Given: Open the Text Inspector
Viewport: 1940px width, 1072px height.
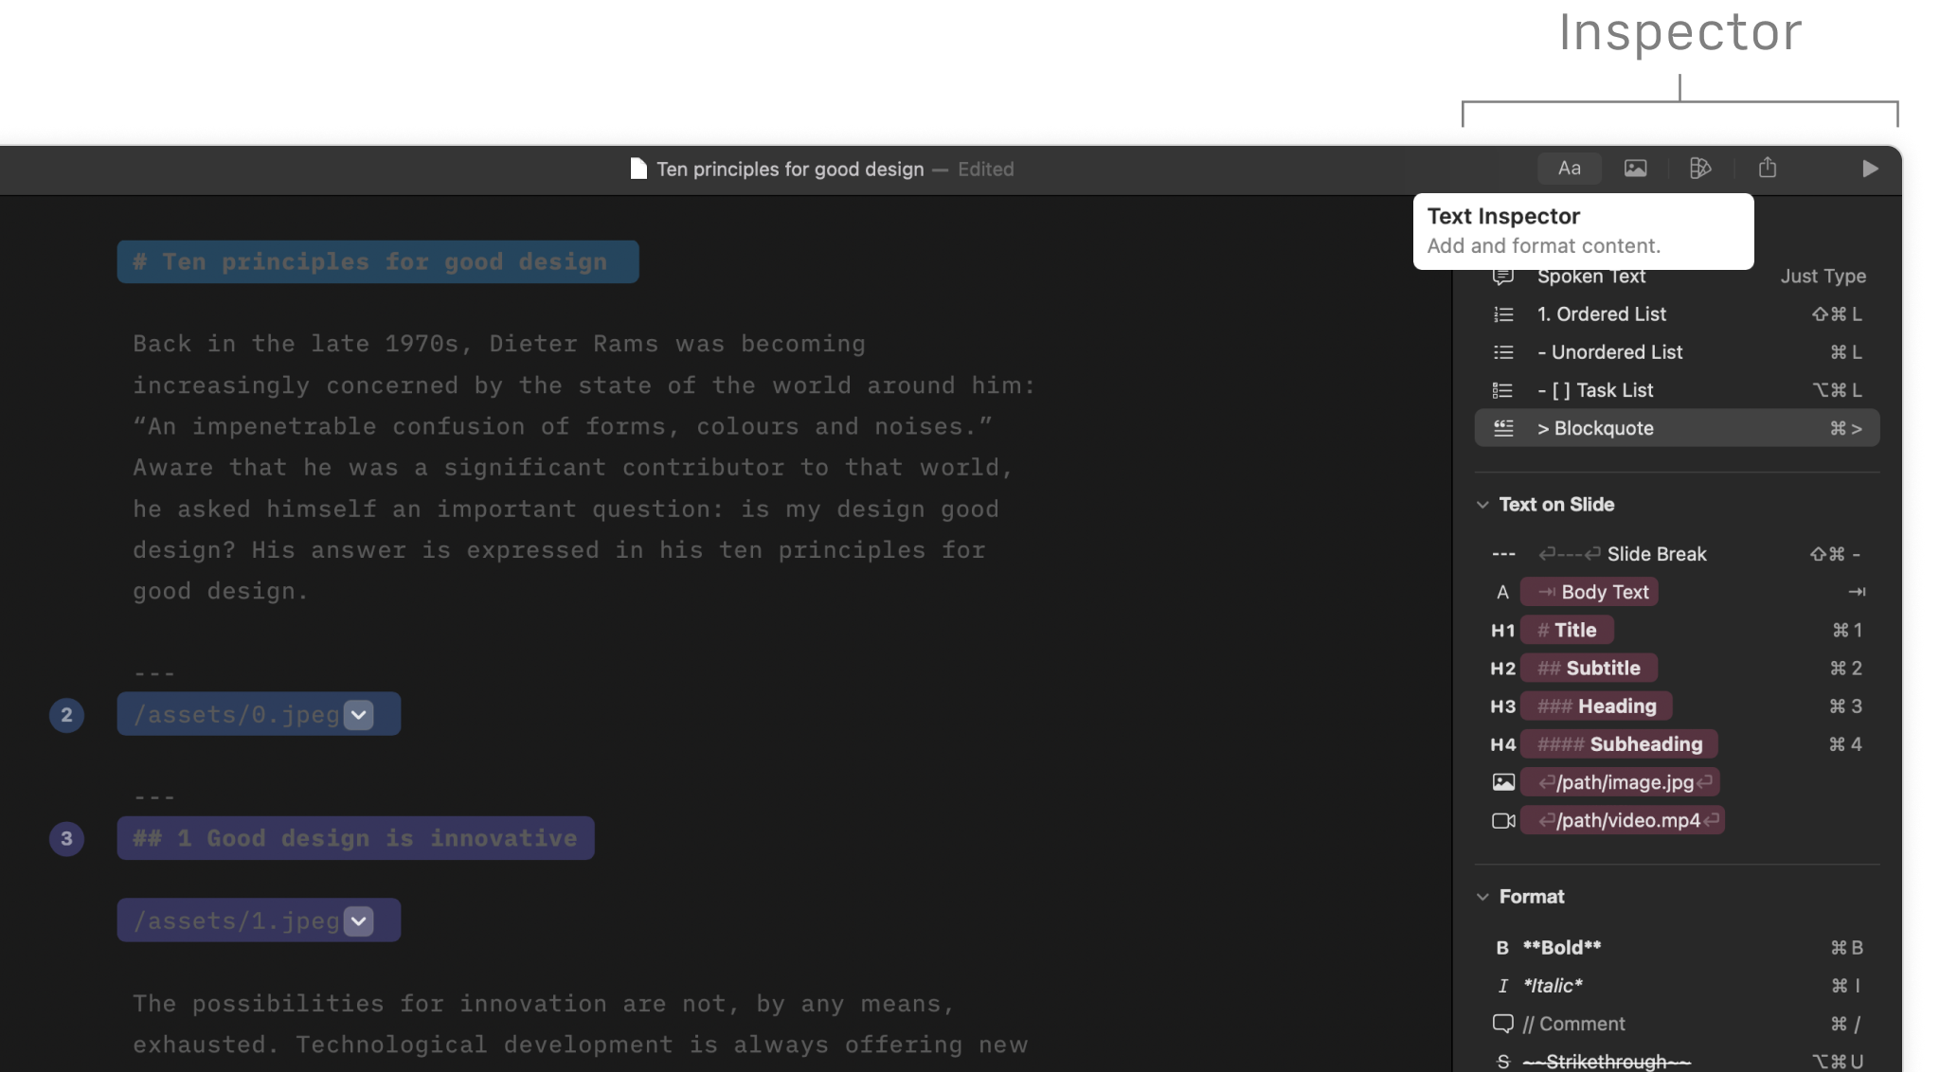Looking at the screenshot, I should 1570,168.
